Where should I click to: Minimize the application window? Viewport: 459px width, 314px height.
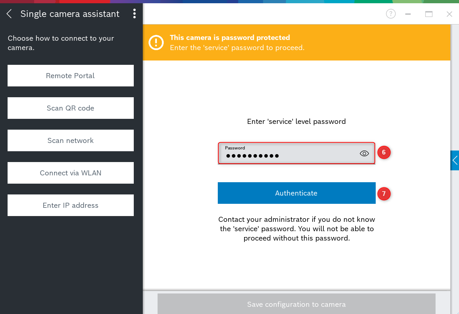408,14
